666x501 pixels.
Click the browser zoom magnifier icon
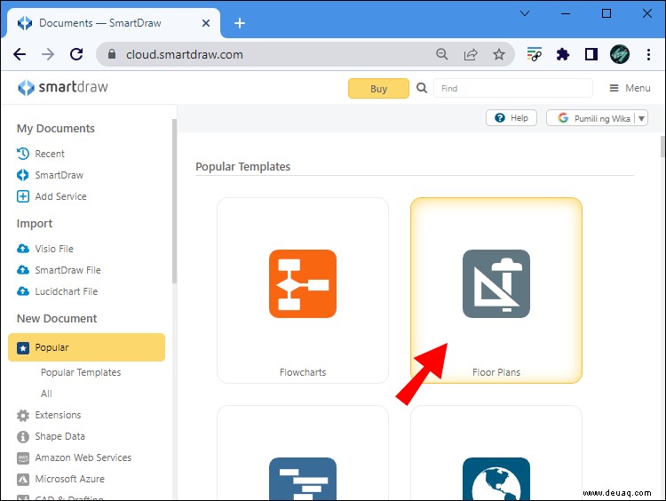coord(441,54)
